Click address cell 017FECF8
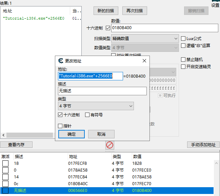The image size is (220, 196). coord(77,163)
